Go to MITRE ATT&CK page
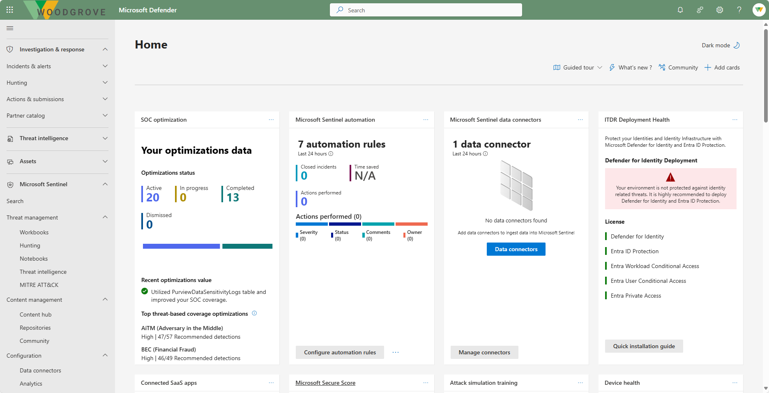 pyautogui.click(x=39, y=285)
